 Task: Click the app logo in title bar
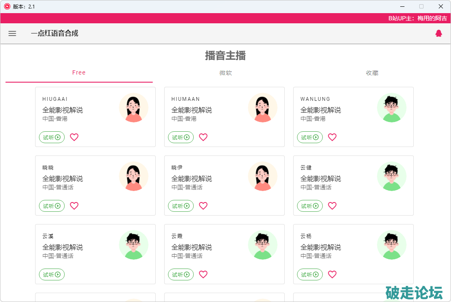point(7,6)
